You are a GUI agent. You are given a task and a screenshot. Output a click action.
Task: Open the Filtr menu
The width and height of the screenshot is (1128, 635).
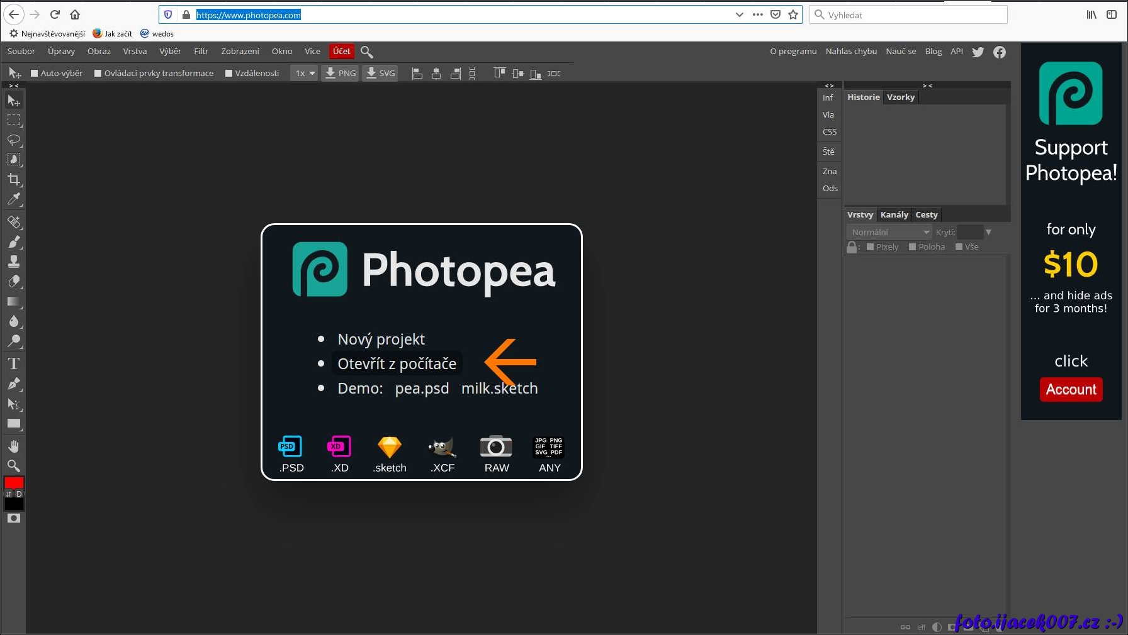pos(201,52)
